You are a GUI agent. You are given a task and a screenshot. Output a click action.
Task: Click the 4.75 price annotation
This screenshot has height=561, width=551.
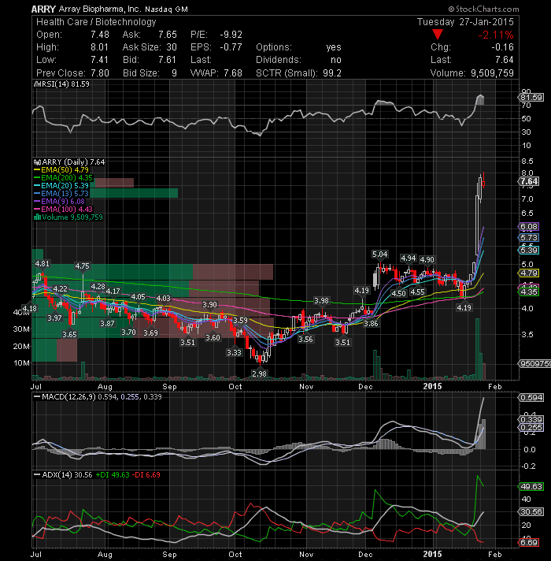pos(82,266)
